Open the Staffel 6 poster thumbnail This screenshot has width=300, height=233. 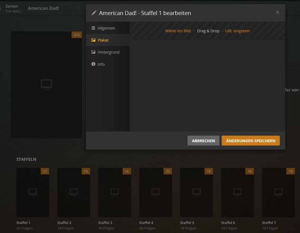[238, 192]
